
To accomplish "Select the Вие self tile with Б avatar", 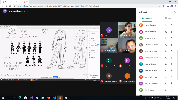I will pyautogui.click(x=109, y=30).
